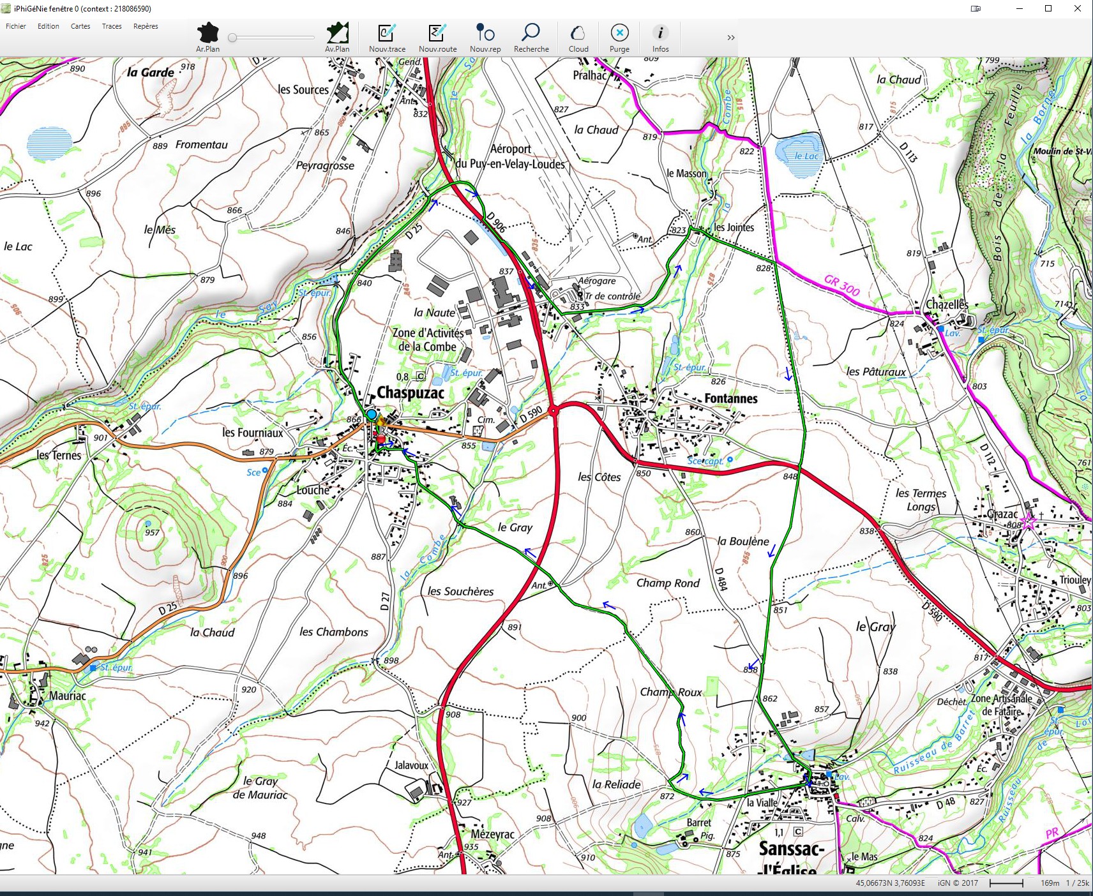Click the layer opacity slider handle
This screenshot has width=1093, height=896.
(233, 38)
